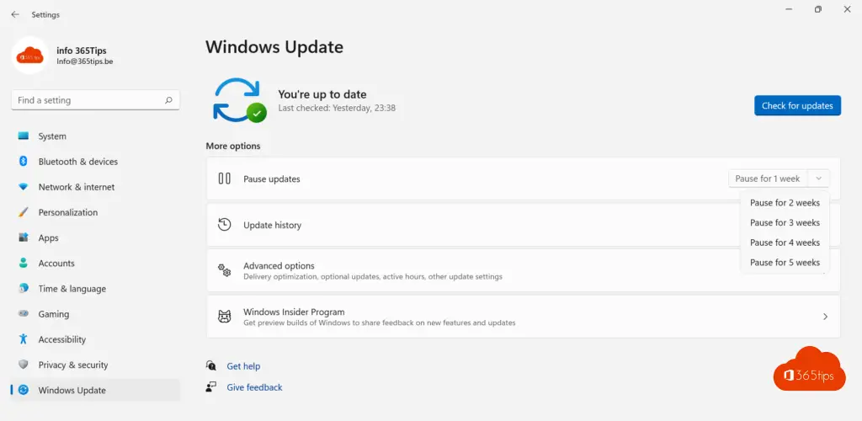Viewport: 862px width, 421px height.
Task: Click the More options label
Action: [x=233, y=146]
